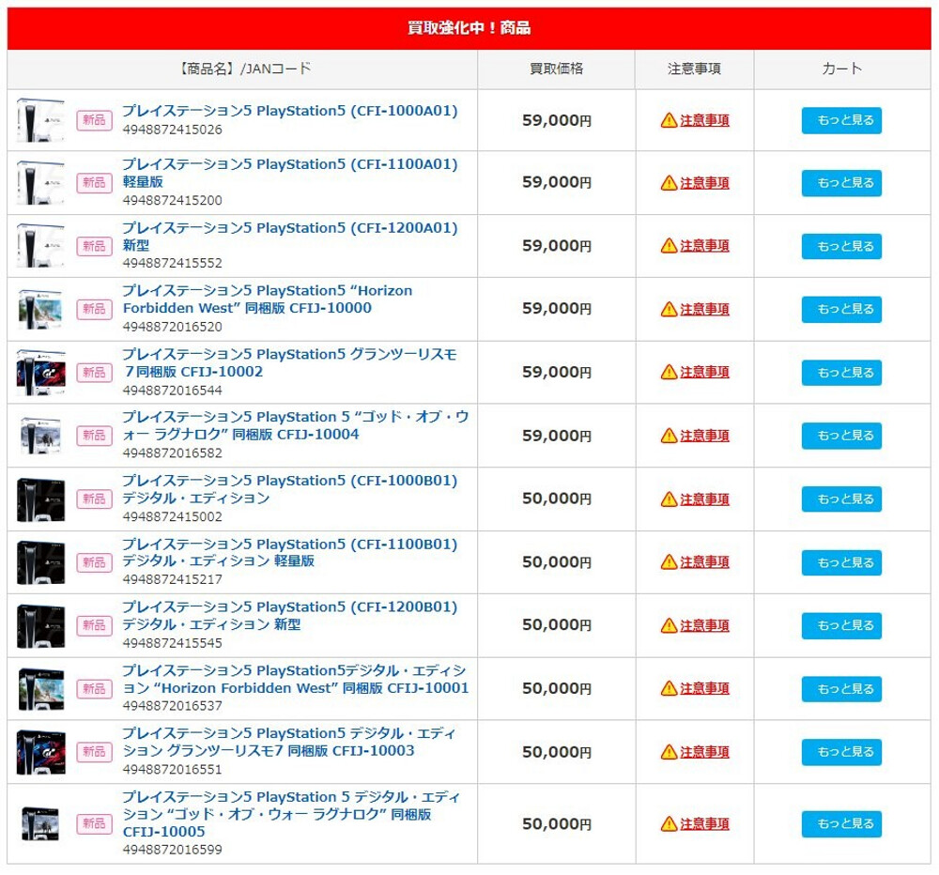939x875 pixels.
Task: Click the 新品 badge on the CFI-1200A01 row
Action: click(x=94, y=246)
